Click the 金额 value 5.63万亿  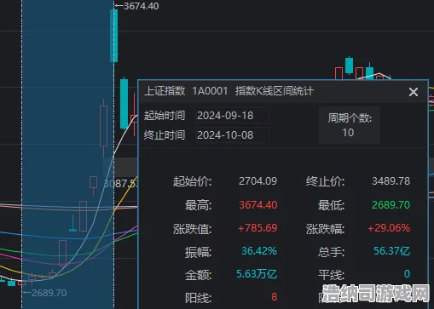pyautogui.click(x=257, y=274)
